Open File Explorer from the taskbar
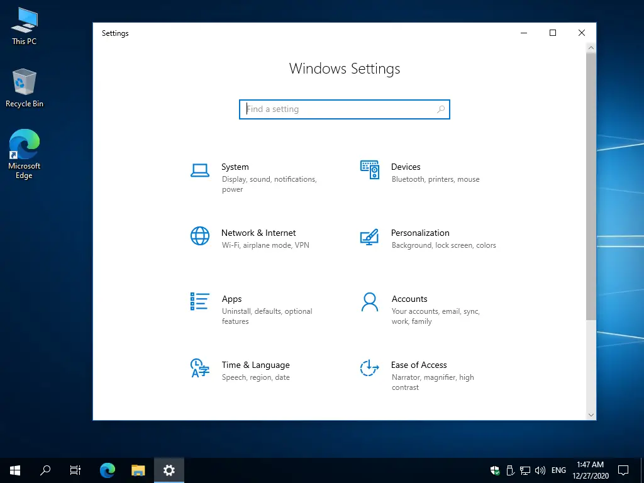This screenshot has height=483, width=644. tap(138, 470)
